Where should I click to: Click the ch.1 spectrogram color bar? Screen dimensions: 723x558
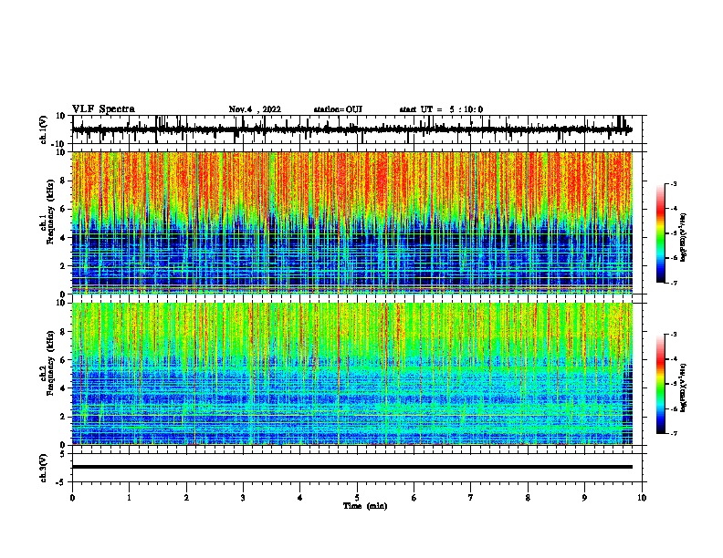pos(661,233)
